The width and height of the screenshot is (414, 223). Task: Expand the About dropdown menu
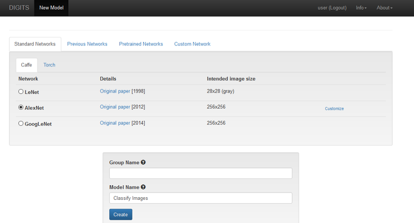(384, 8)
